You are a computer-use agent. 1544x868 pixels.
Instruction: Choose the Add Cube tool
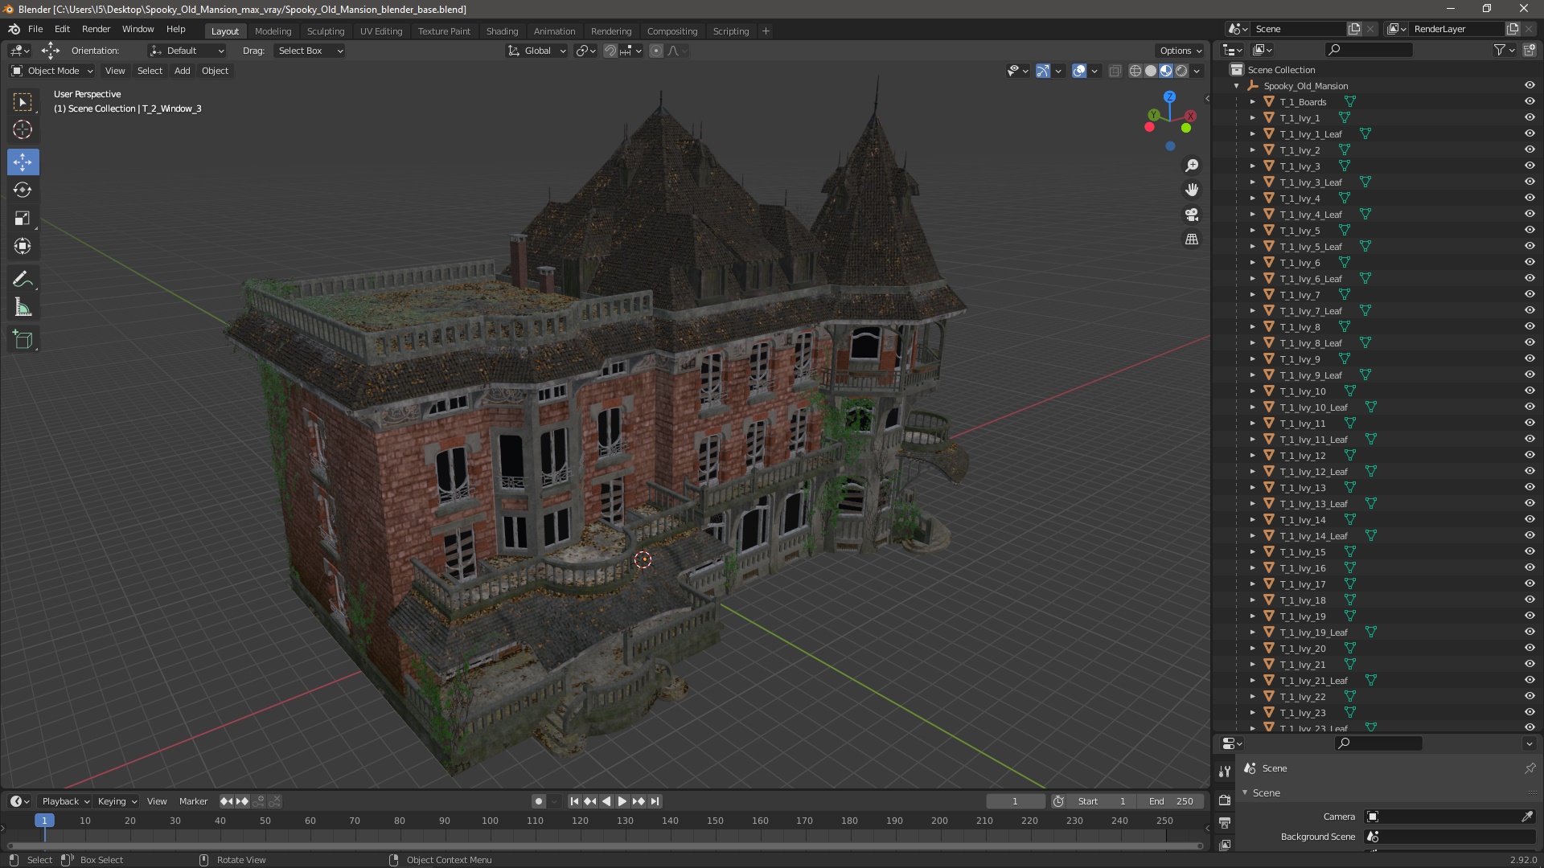(23, 340)
